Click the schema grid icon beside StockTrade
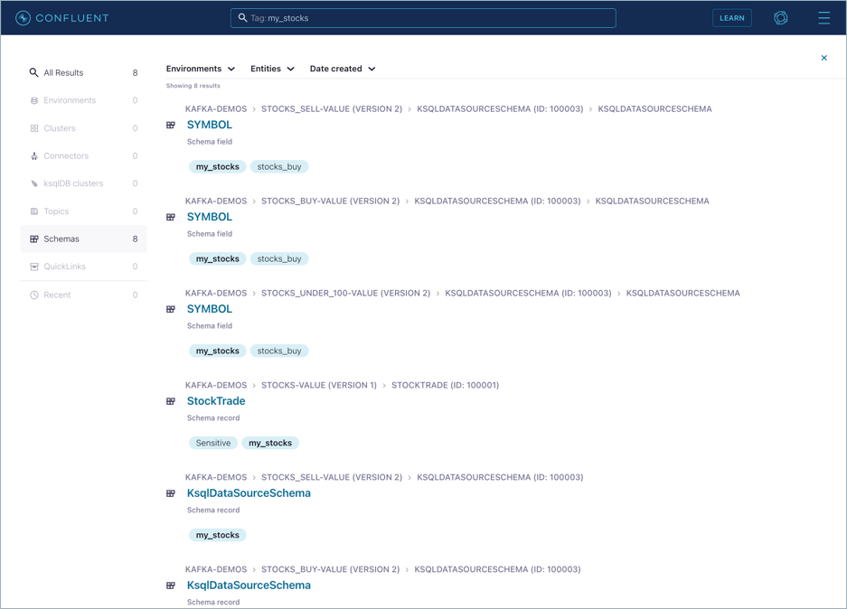 click(x=170, y=401)
